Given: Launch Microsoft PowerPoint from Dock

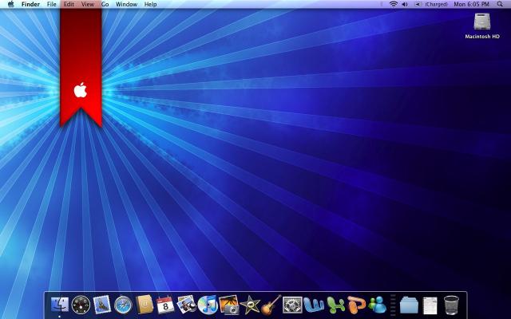Looking at the screenshot, I should [357, 305].
